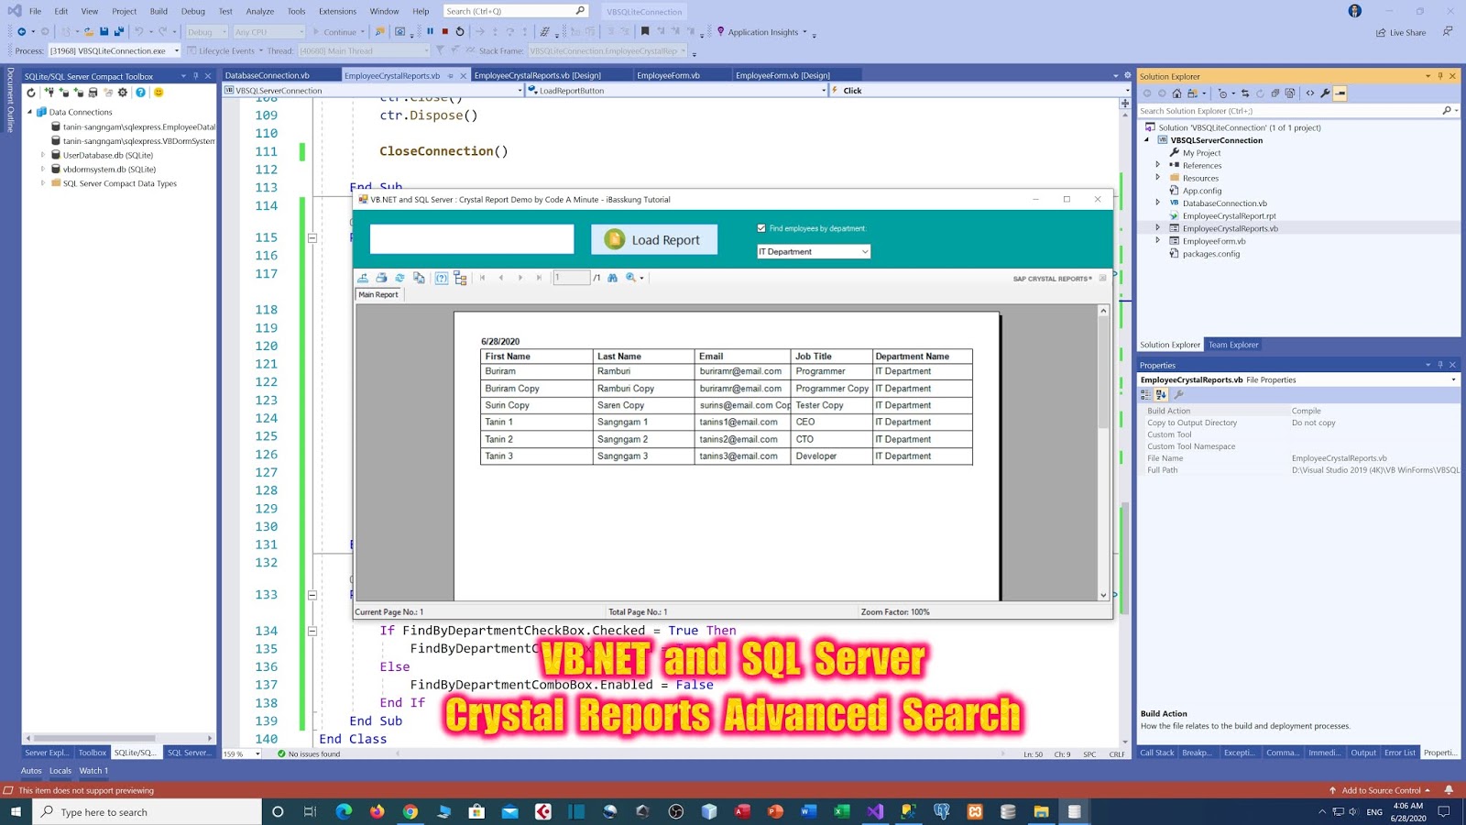Select the Refresh icon in Solution Explorer toolbar
Image resolution: width=1466 pixels, height=825 pixels.
pyautogui.click(x=1260, y=93)
